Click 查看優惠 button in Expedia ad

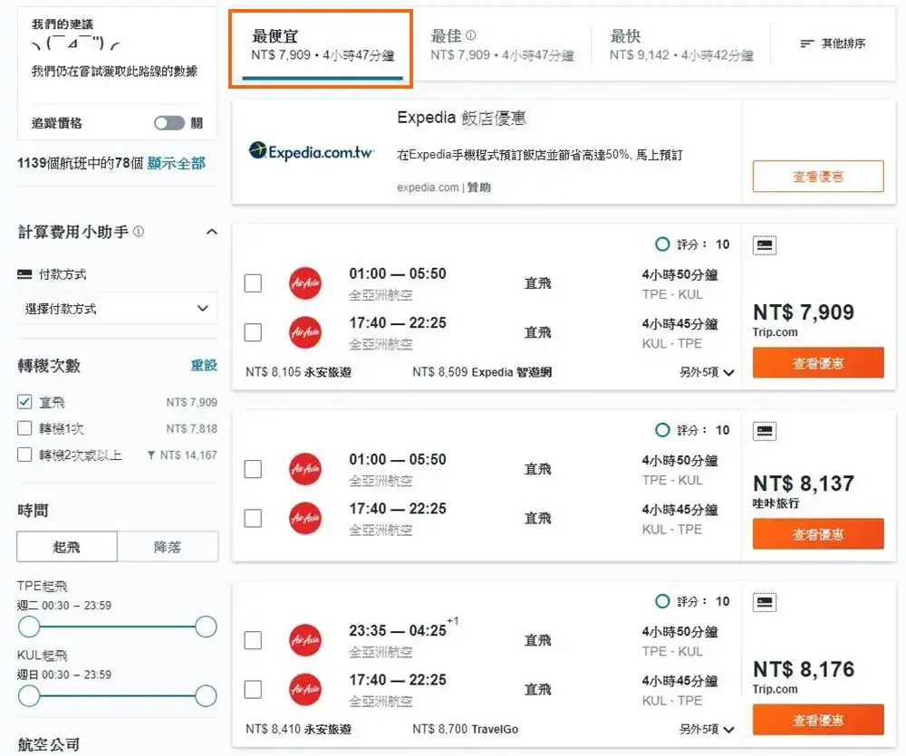pyautogui.click(x=817, y=177)
